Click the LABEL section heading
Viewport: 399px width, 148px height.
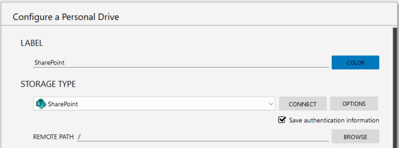click(32, 43)
